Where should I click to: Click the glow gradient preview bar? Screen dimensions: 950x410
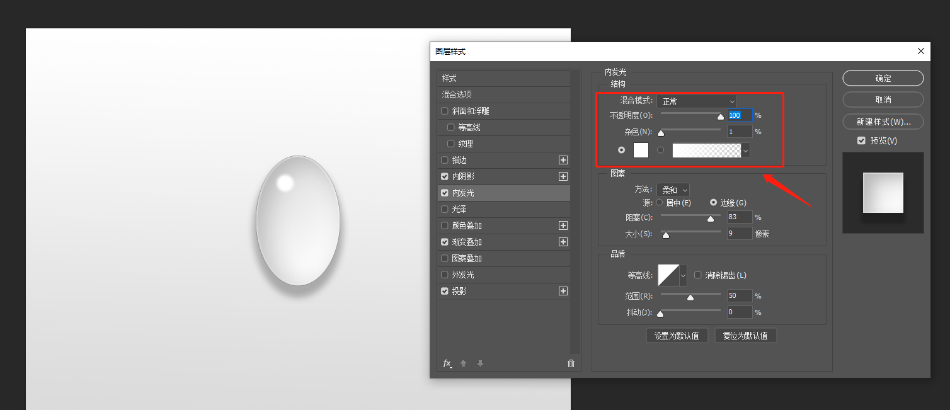(x=707, y=150)
